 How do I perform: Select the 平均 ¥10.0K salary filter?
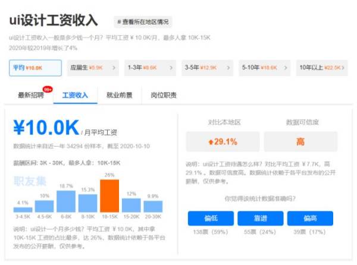(x=36, y=68)
